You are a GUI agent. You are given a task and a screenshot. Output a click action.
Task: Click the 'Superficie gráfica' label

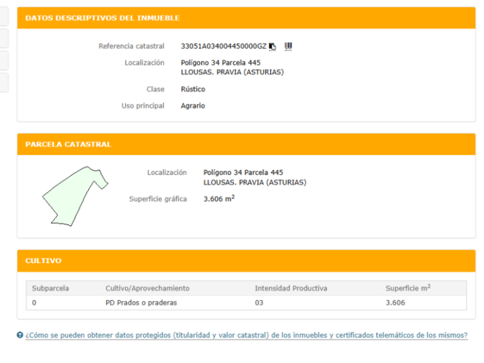(x=158, y=199)
